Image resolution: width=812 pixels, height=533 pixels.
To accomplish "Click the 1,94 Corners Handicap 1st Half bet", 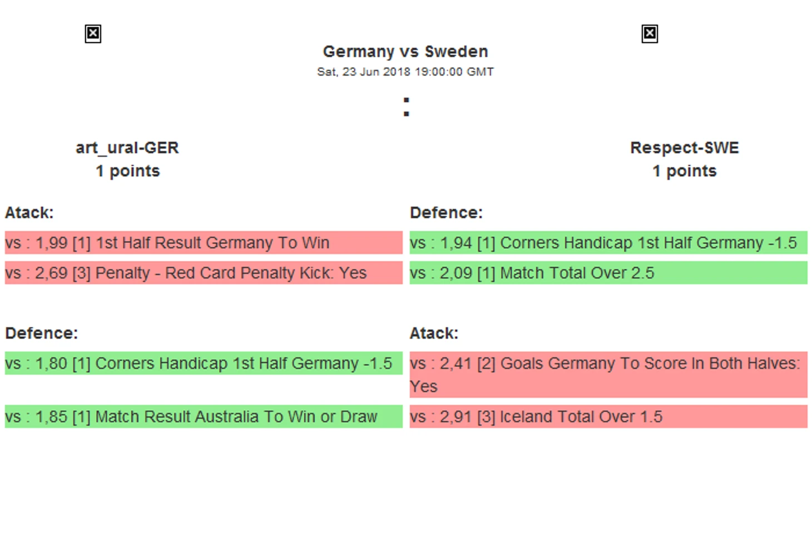I will (608, 243).
